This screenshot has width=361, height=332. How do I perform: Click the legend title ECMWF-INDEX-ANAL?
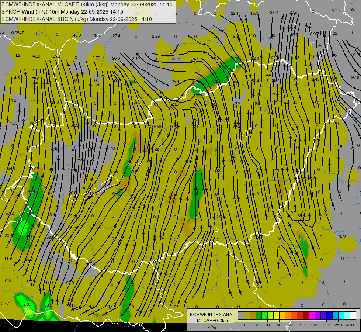point(212,315)
